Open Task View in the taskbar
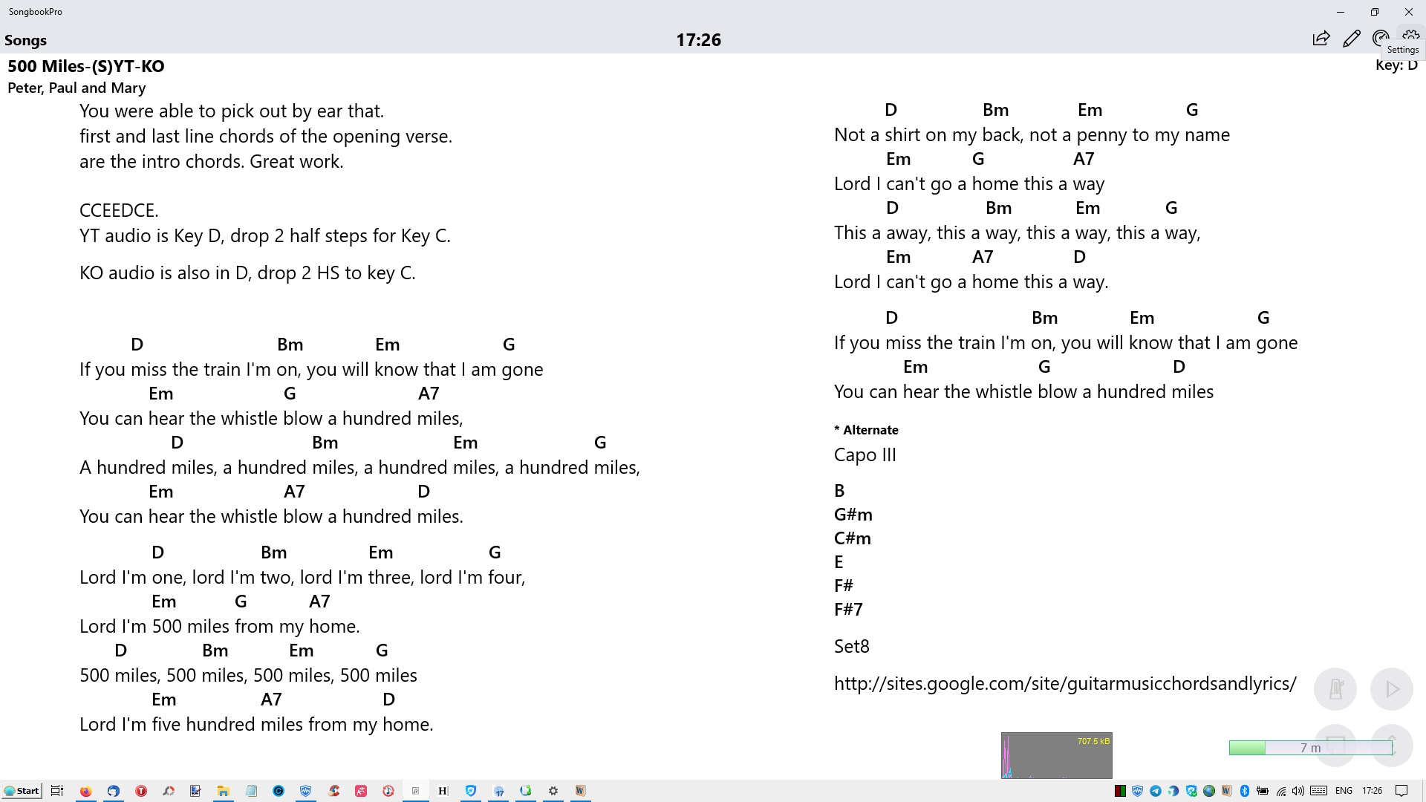The height and width of the screenshot is (802, 1426). (57, 791)
